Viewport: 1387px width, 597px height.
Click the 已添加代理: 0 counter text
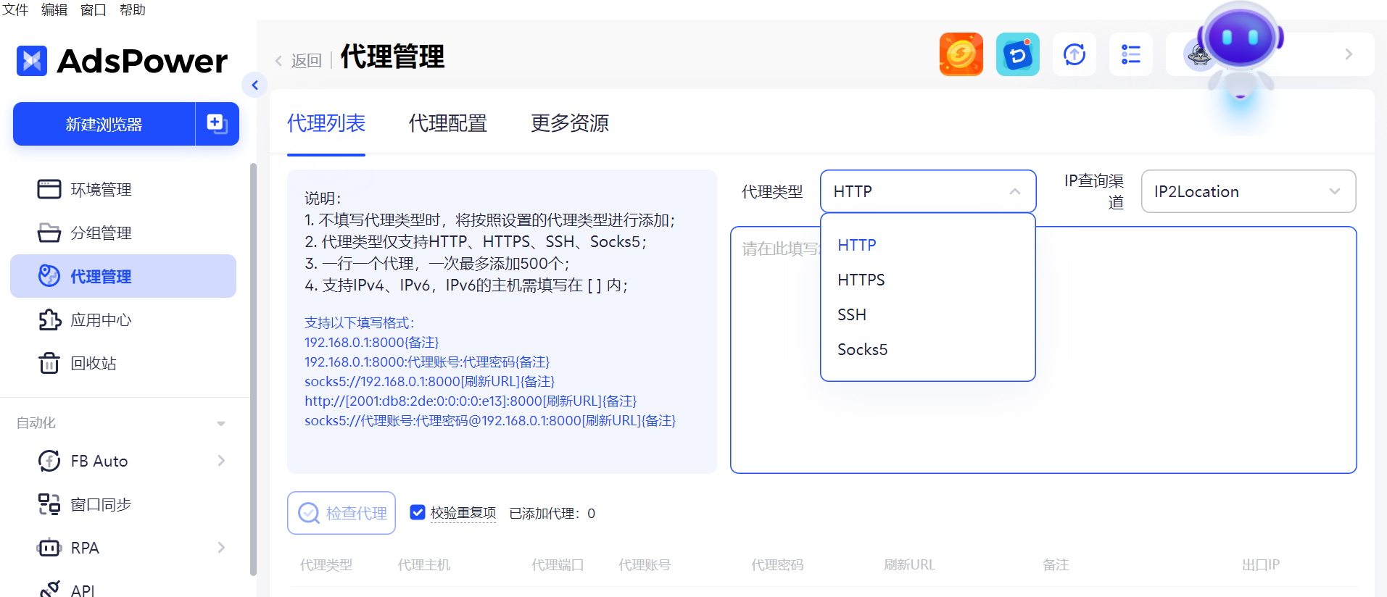[552, 513]
